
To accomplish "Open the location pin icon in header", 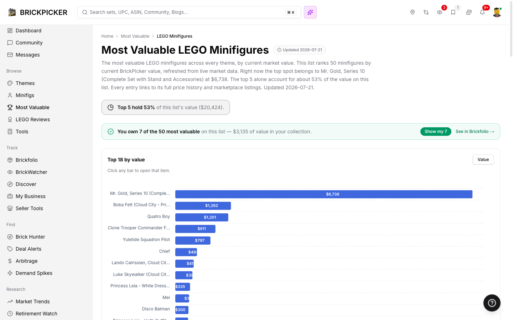I will coord(413,12).
